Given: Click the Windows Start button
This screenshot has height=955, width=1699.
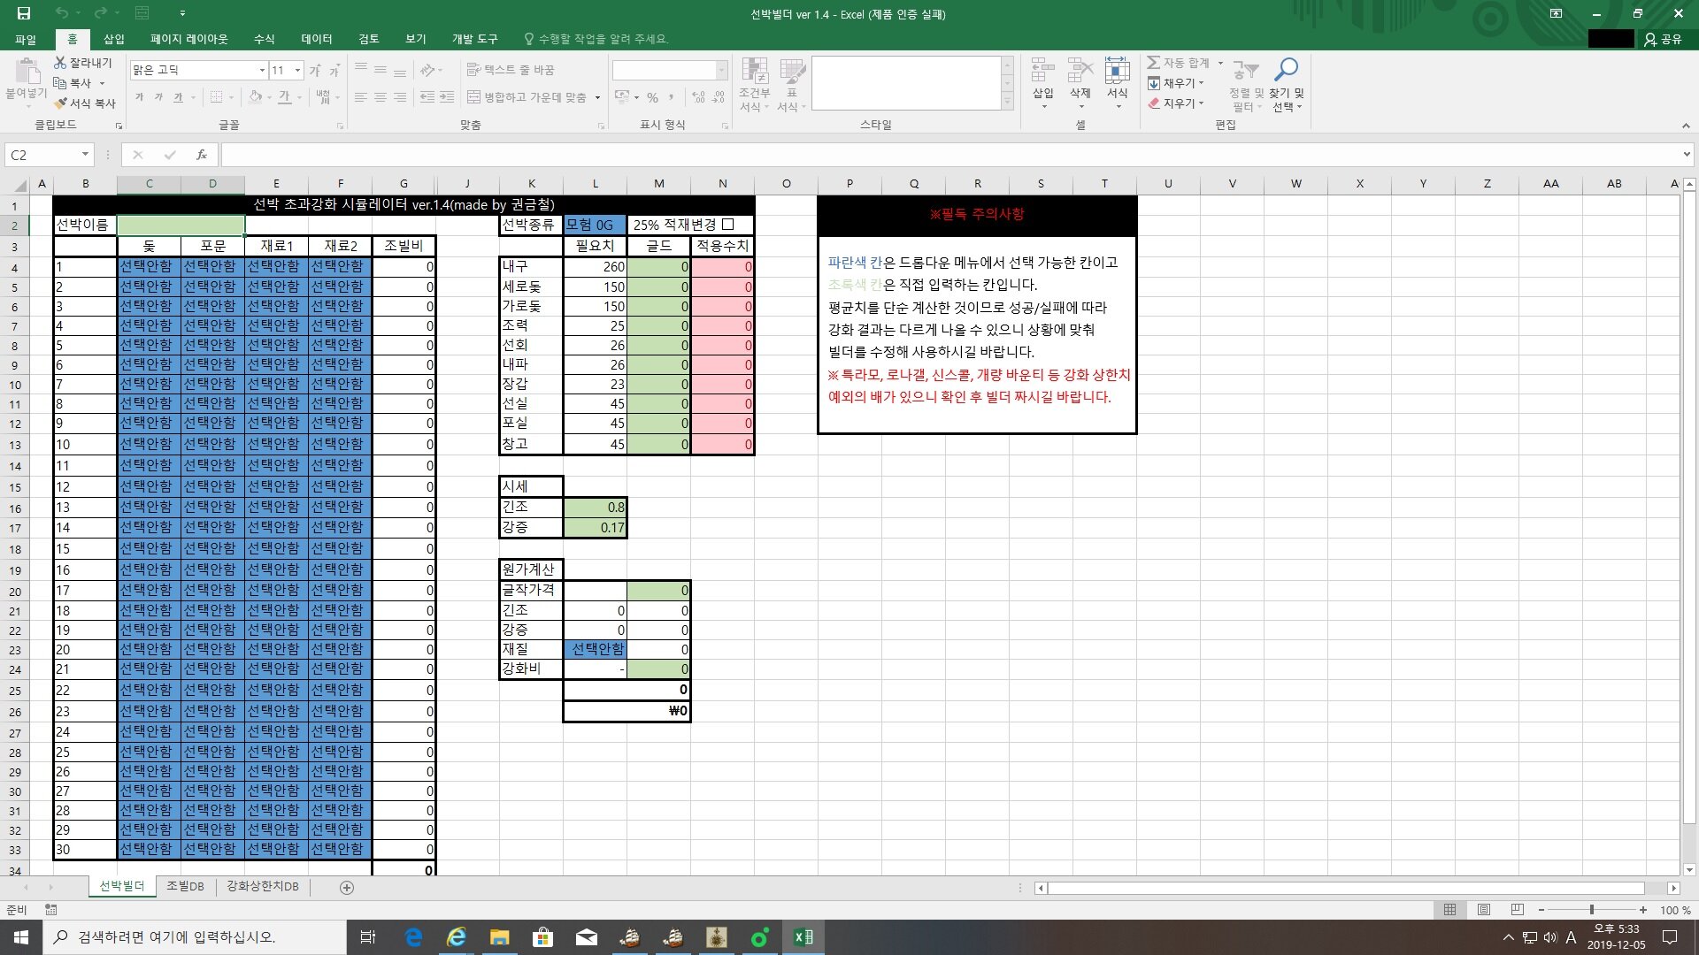Looking at the screenshot, I should [x=21, y=937].
